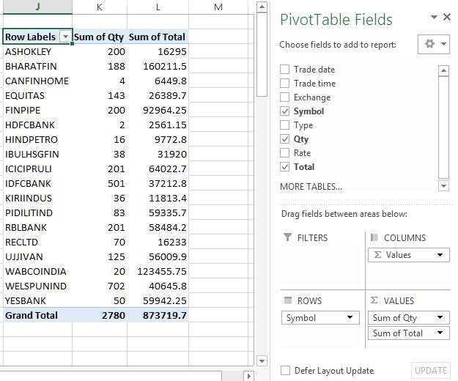Click the WELSPUNIND cell
The image size is (458, 381).
37,286
